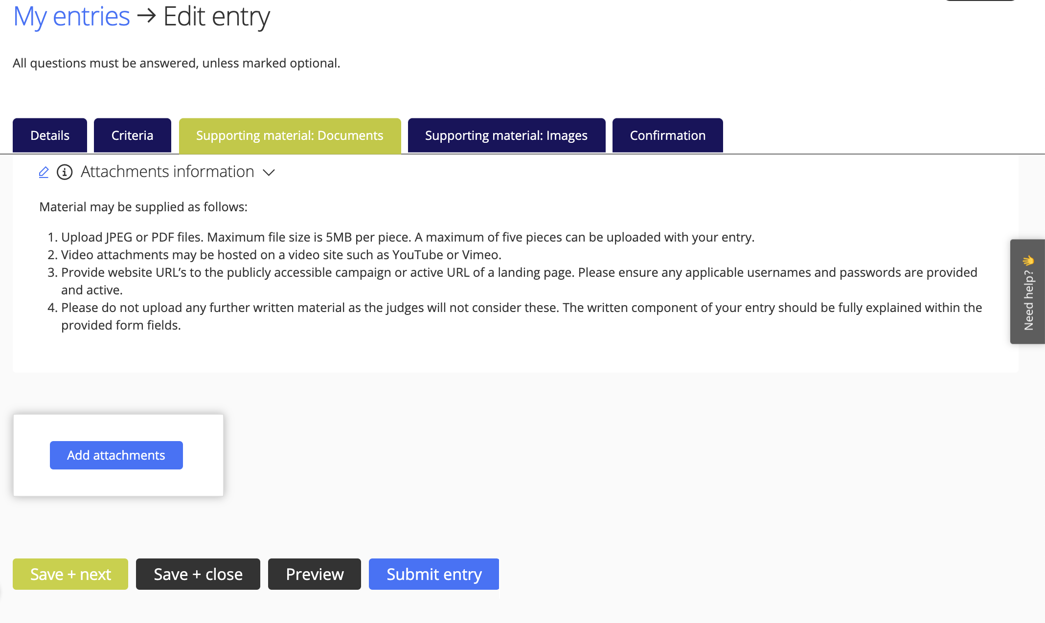This screenshot has height=623, width=1045.
Task: Switch to the Supporting material: Images tab
Action: click(506, 135)
